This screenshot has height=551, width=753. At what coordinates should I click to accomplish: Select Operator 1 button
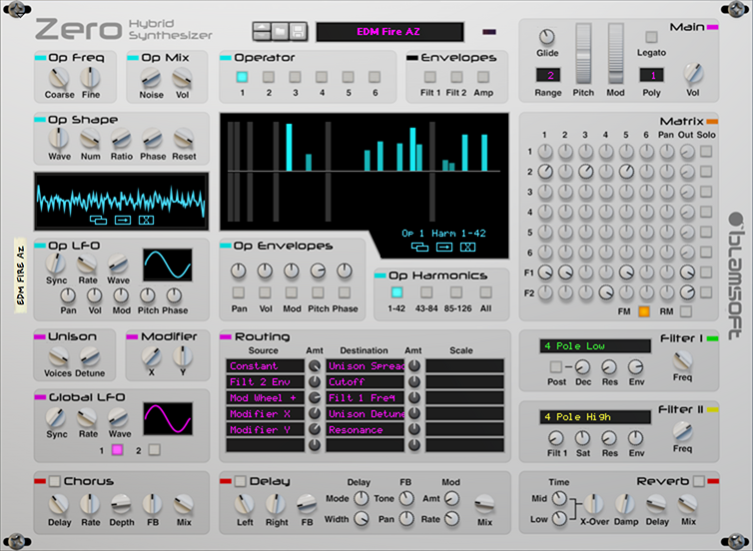coord(242,77)
